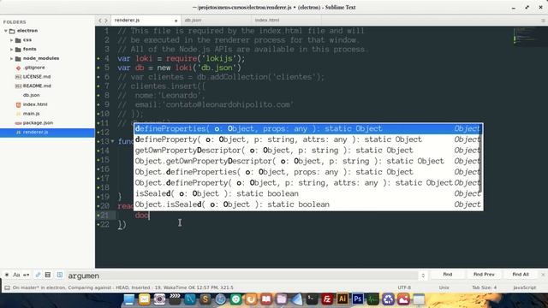The height and width of the screenshot is (308, 548).
Task: Open the e-book reader in dock
Action: (x=266, y=299)
